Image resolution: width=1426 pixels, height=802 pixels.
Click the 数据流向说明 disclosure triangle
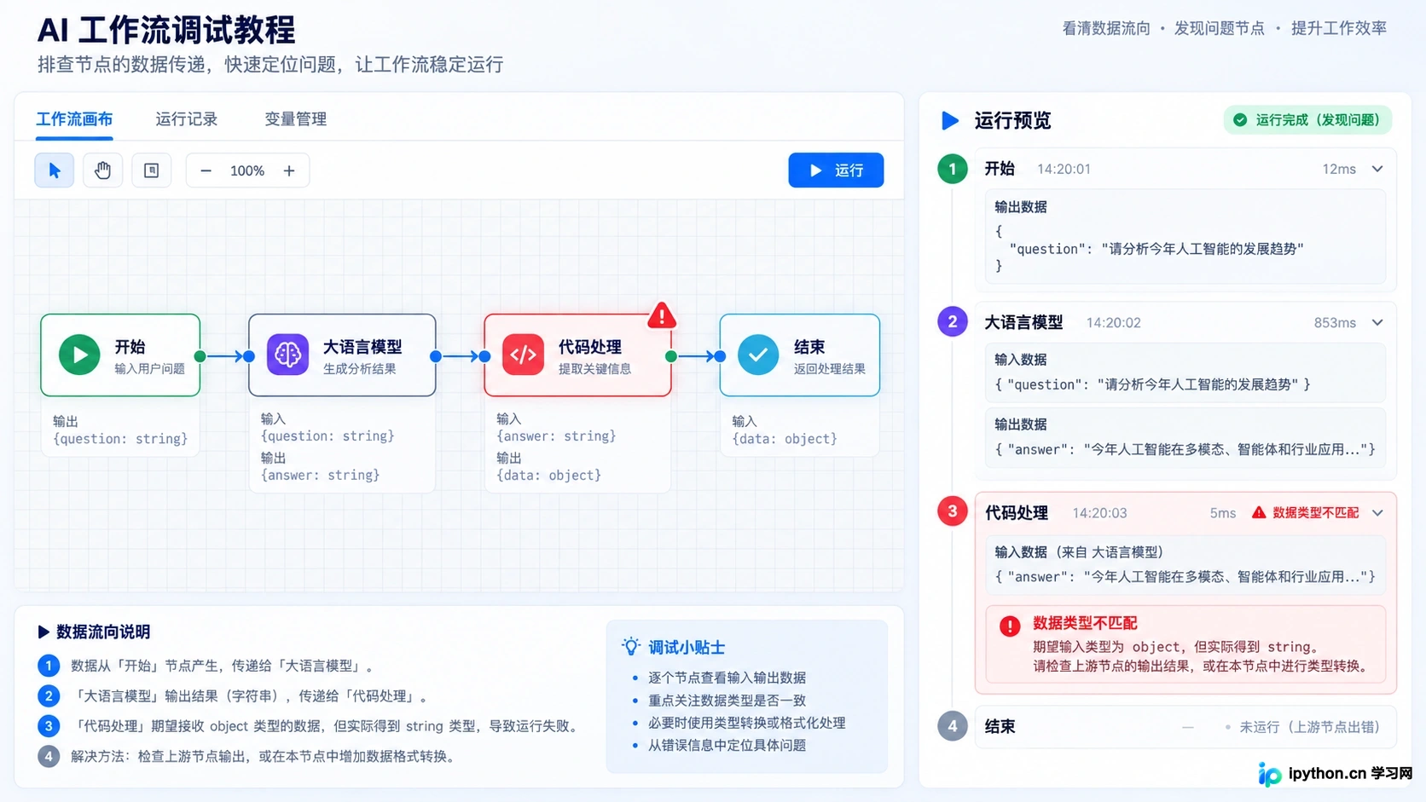[43, 632]
